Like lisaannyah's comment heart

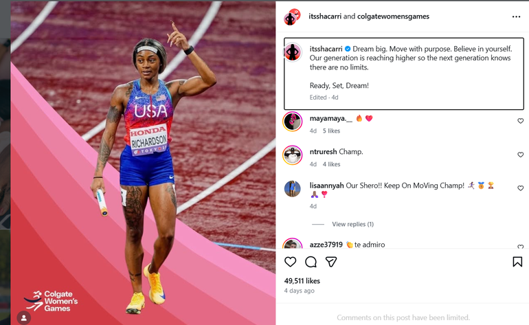521,188
